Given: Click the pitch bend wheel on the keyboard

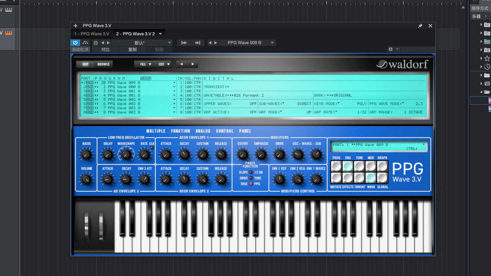Looking at the screenshot, I should coord(86,226).
